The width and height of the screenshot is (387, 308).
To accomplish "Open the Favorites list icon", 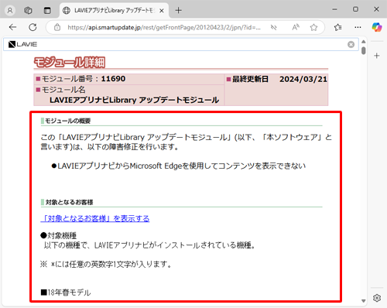I will (337, 27).
